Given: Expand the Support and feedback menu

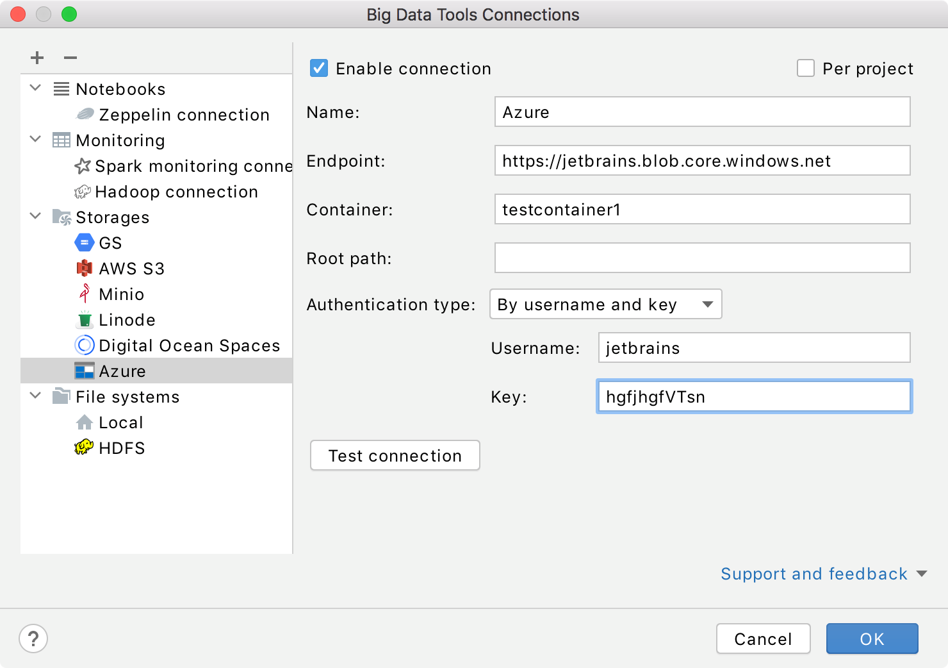Looking at the screenshot, I should point(815,574).
